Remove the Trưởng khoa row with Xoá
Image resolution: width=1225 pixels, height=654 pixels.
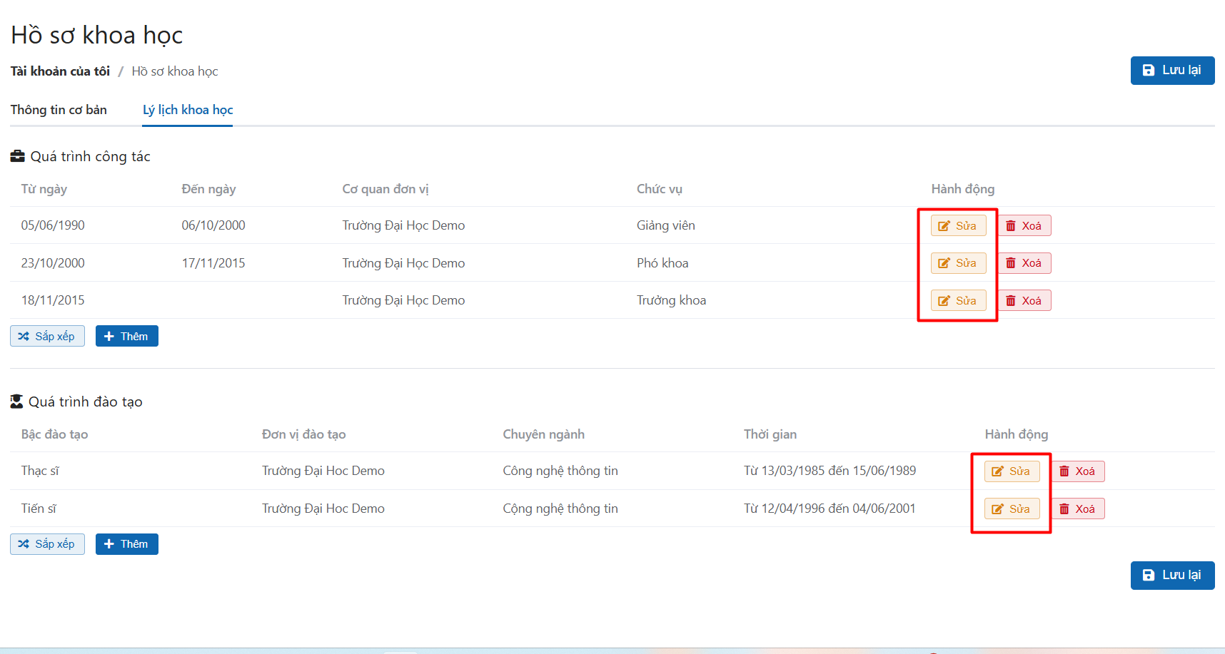[1024, 301]
